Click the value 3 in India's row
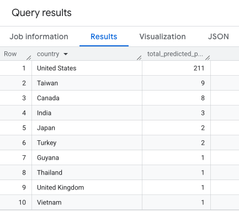 [x=203, y=113]
